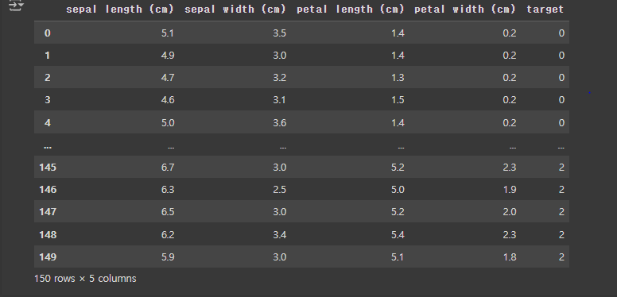
Task: Click sepal width value 3.0 in row 1
Action: [279, 56]
